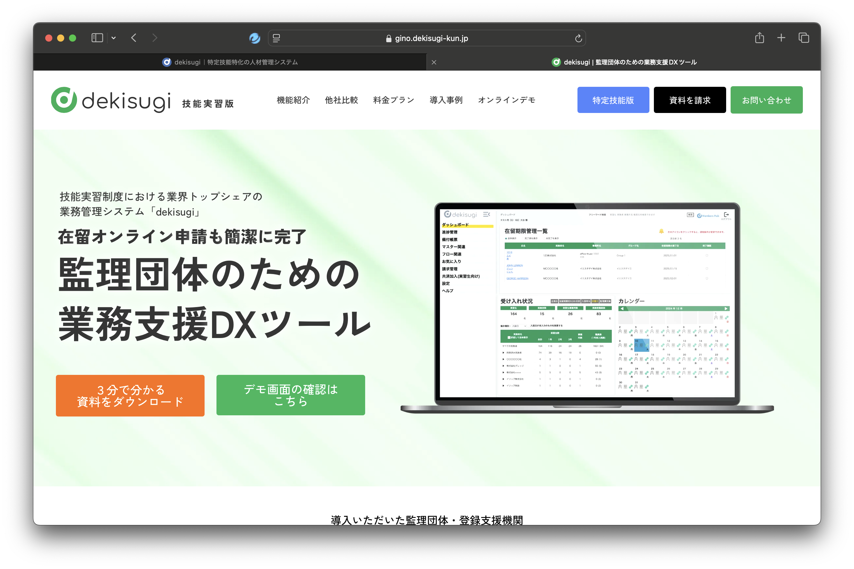
Task: Open the 料金プラン menu item
Action: point(393,100)
